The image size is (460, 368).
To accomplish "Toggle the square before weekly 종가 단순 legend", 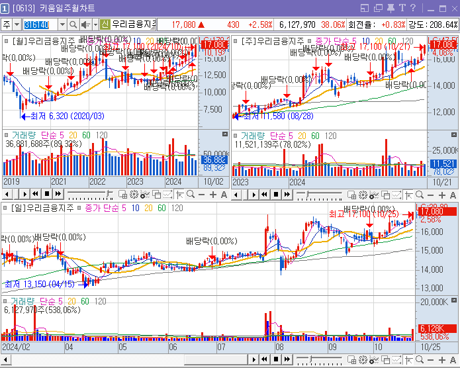I will click(x=309, y=41).
